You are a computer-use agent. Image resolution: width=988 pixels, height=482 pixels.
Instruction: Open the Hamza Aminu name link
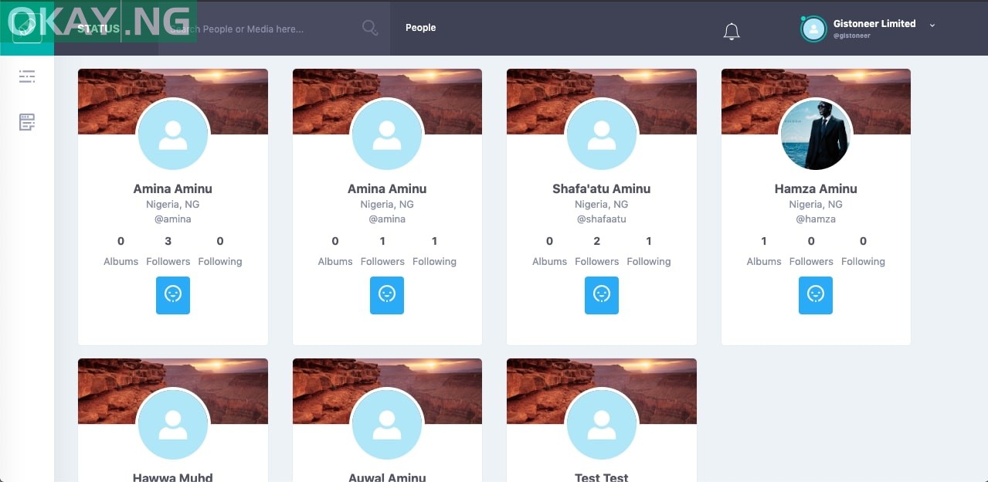click(x=815, y=188)
